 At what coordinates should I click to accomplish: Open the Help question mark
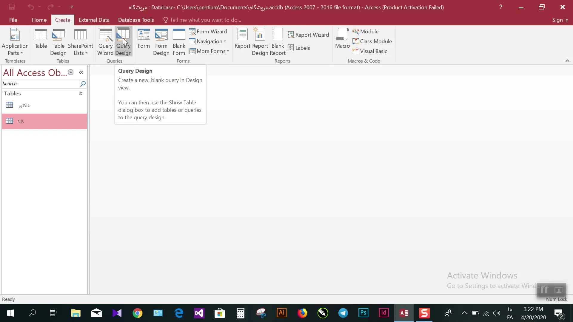[x=501, y=7]
